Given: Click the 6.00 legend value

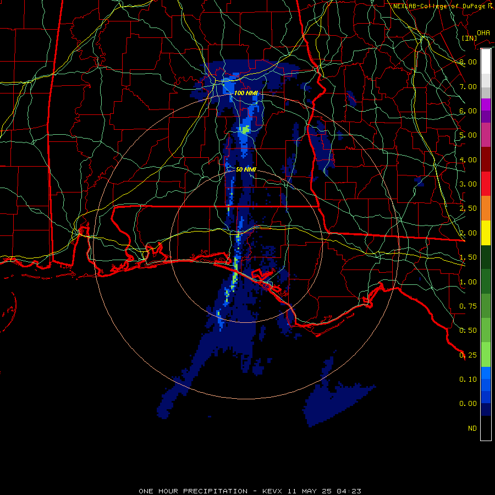Looking at the screenshot, I should coord(468,111).
